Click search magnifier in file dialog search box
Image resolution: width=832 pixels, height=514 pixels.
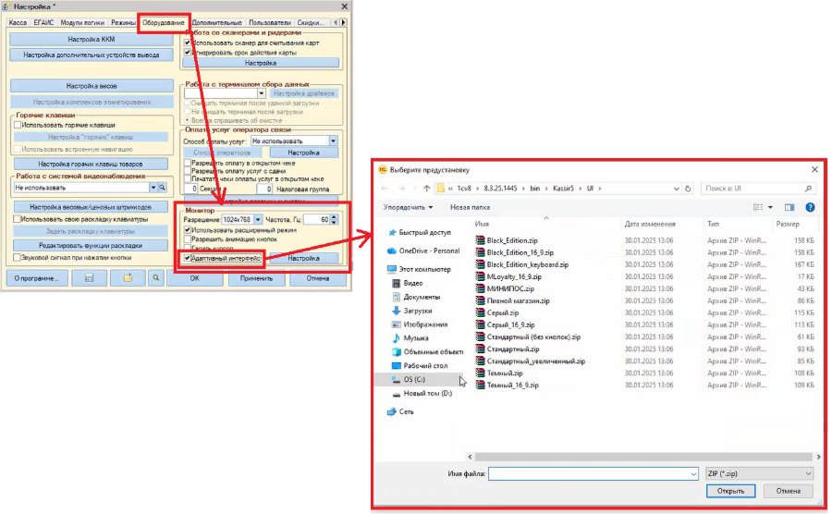click(808, 189)
